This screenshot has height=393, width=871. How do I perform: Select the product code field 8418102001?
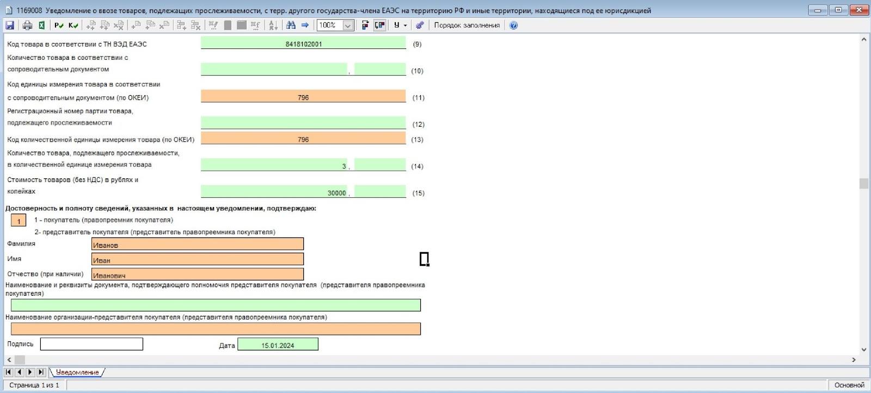[303, 43]
